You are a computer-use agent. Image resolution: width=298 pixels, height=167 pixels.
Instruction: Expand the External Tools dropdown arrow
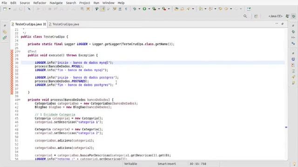coord(169,9)
